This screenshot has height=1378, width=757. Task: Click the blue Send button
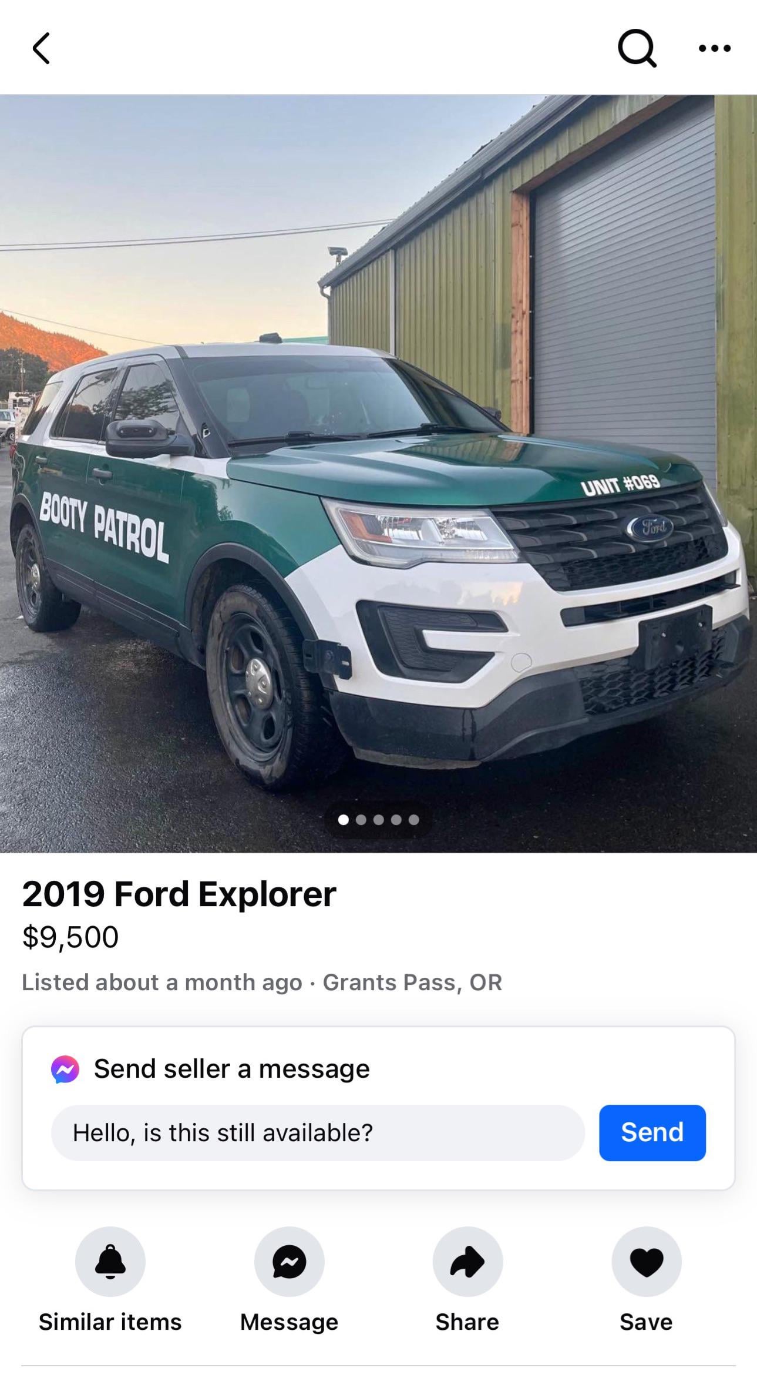(x=652, y=1132)
